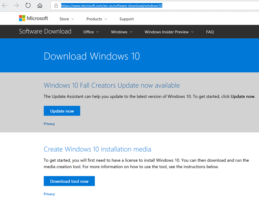Expand the Products dropdown menu
Image resolution: width=259 pixels, height=206 pixels.
[x=96, y=19]
